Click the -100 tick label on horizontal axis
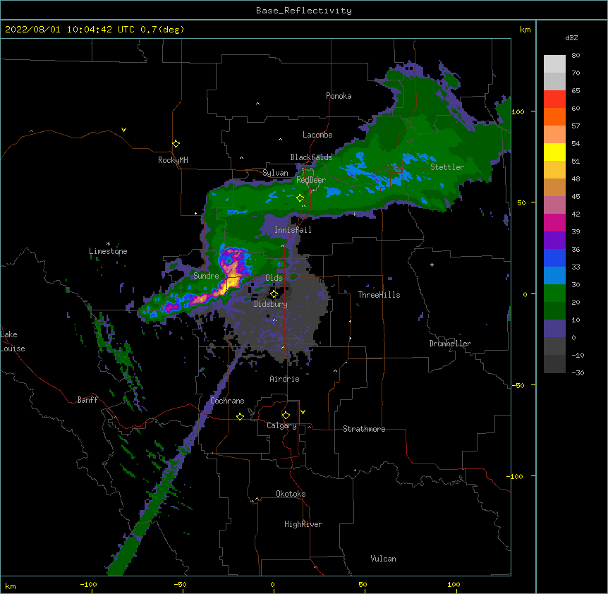This screenshot has height=594, width=608. 88,584
